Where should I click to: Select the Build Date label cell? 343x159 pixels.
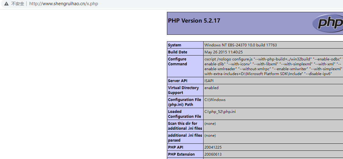pyautogui.click(x=178, y=52)
